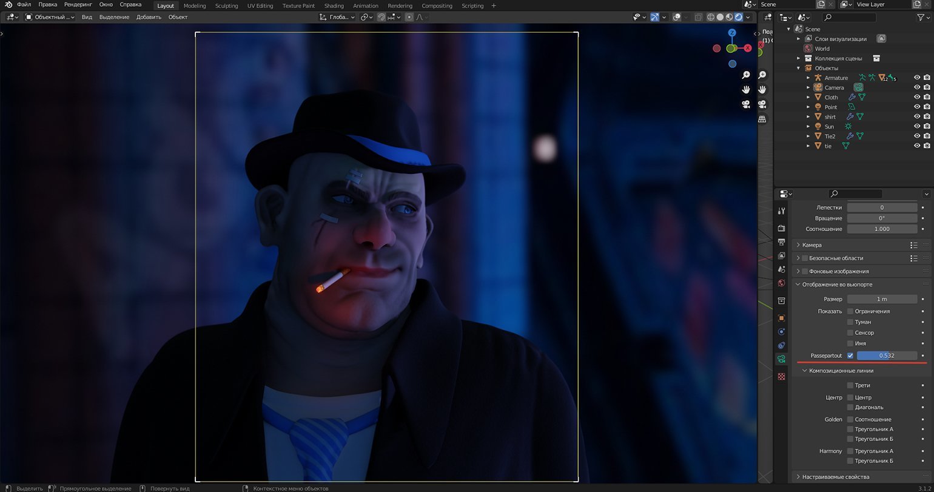The width and height of the screenshot is (934, 492).
Task: Enable the Туман checkbox
Action: coord(850,322)
